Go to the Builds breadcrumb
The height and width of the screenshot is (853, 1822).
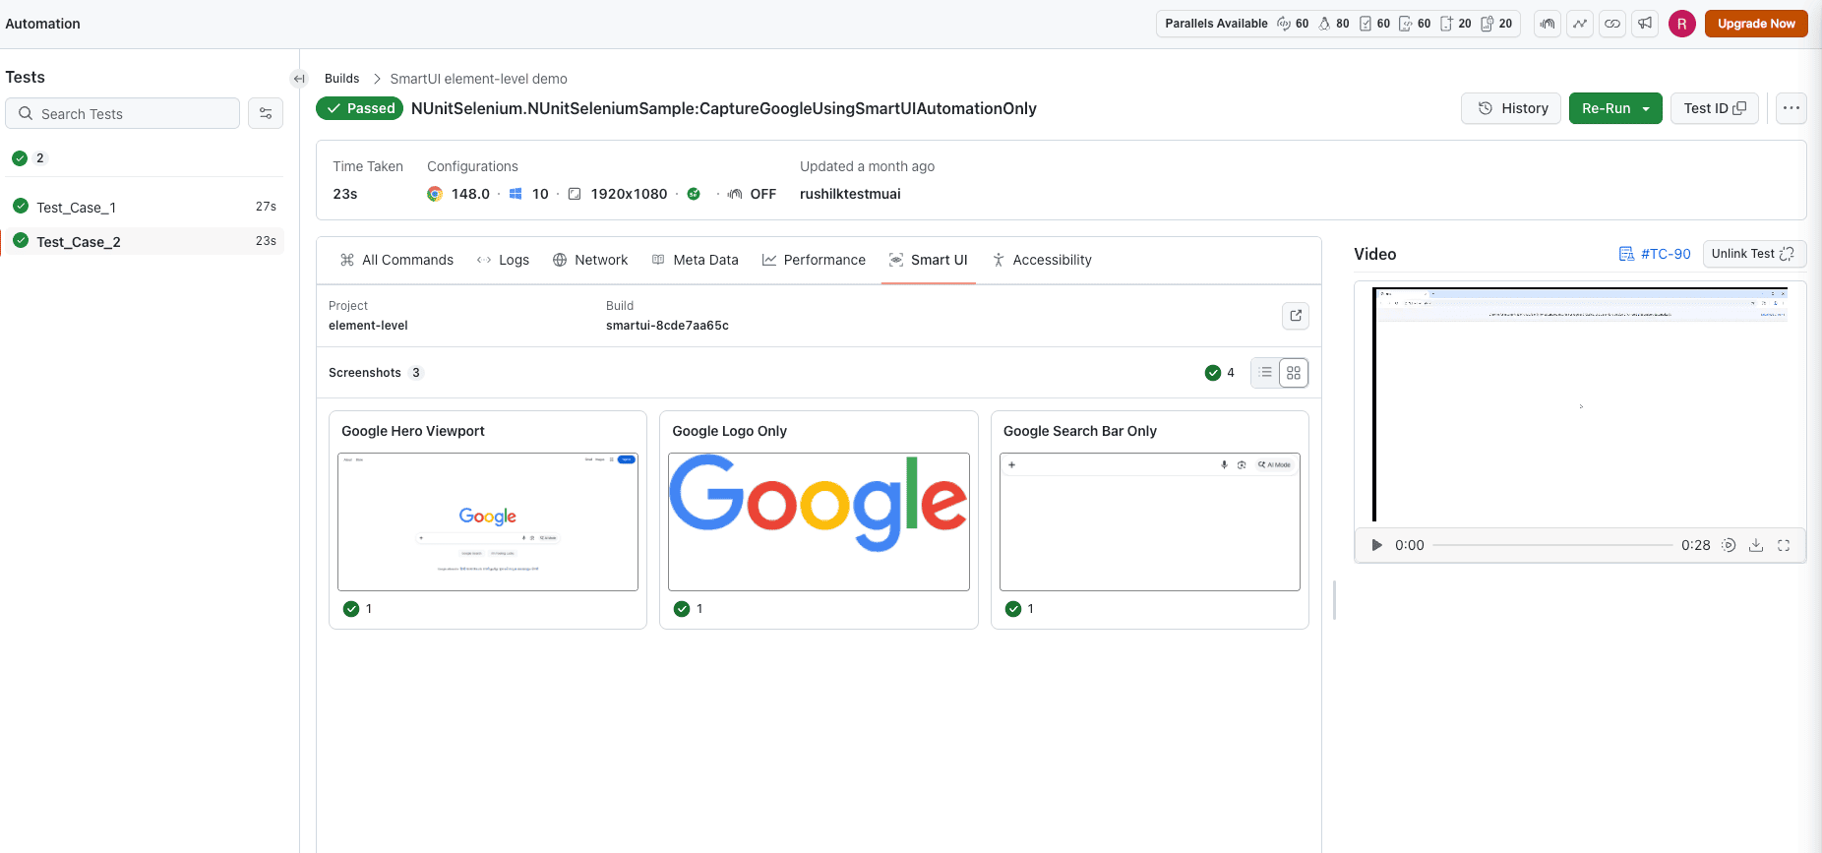point(341,79)
